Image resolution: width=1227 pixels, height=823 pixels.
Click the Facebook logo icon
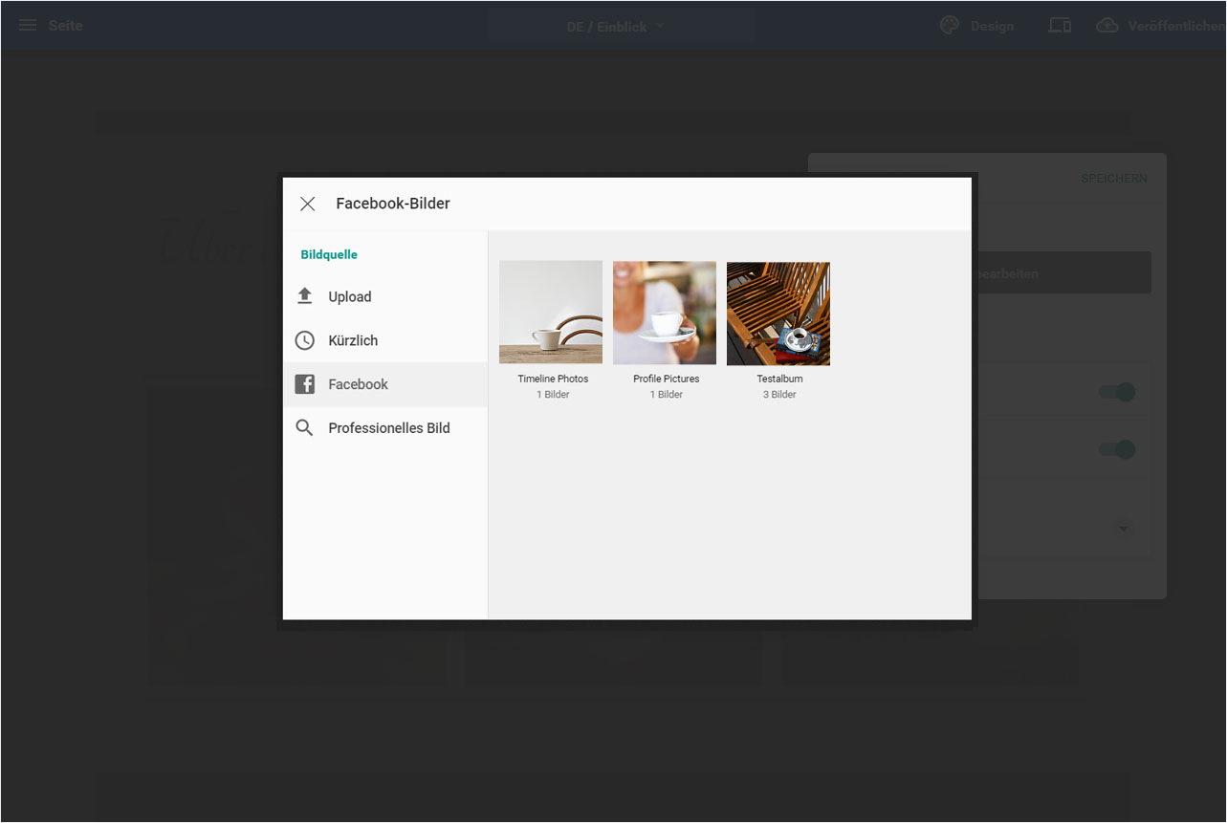coord(304,384)
